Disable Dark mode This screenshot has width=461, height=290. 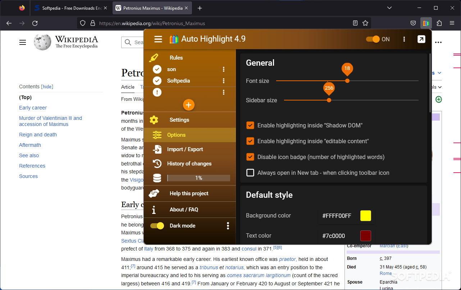pos(157,225)
